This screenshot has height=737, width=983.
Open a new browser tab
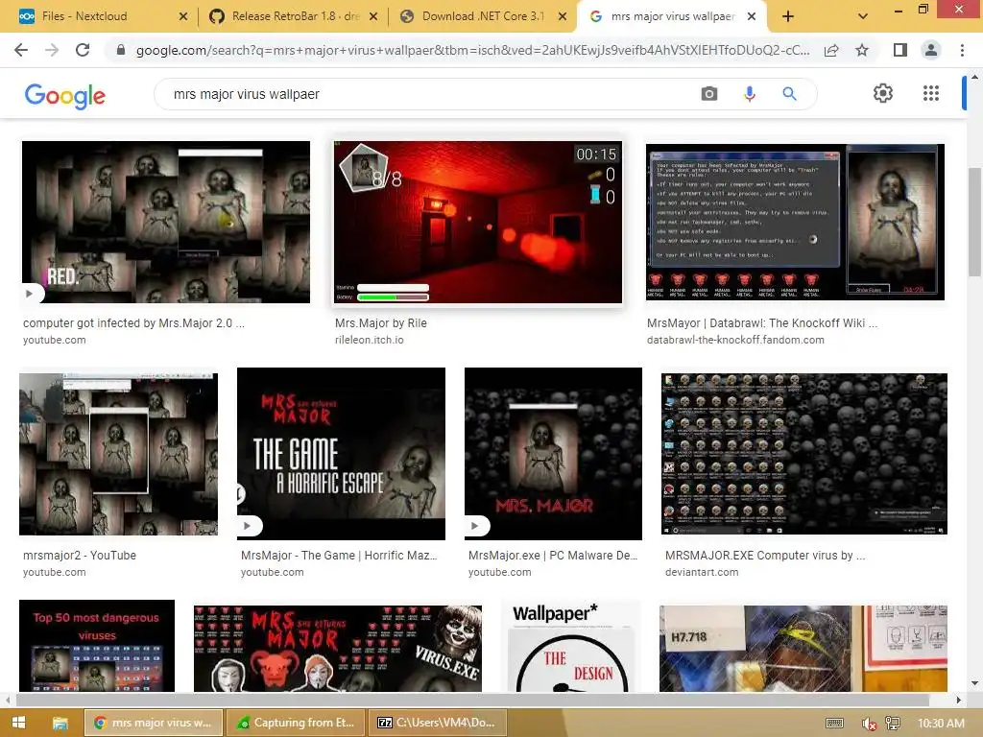788,17
